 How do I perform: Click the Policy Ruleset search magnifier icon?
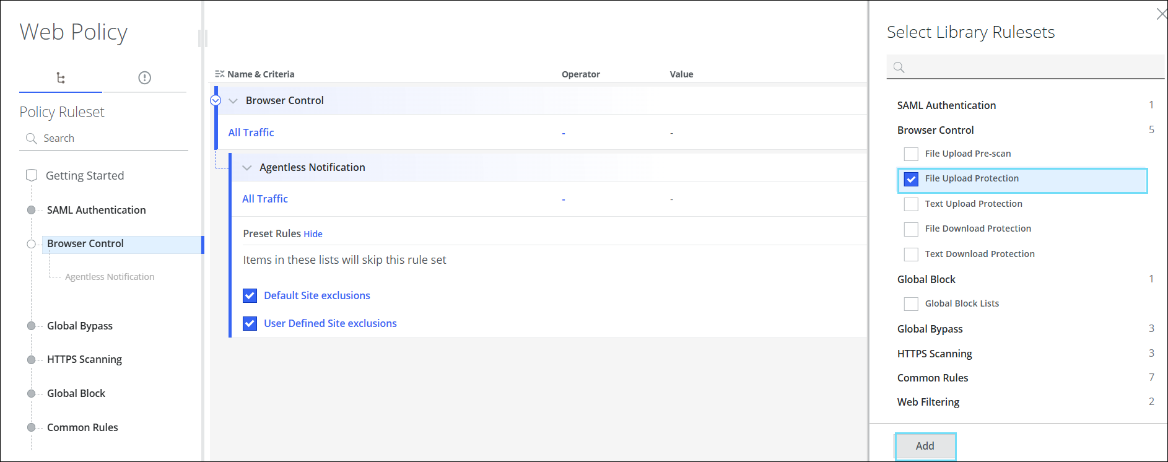click(31, 139)
